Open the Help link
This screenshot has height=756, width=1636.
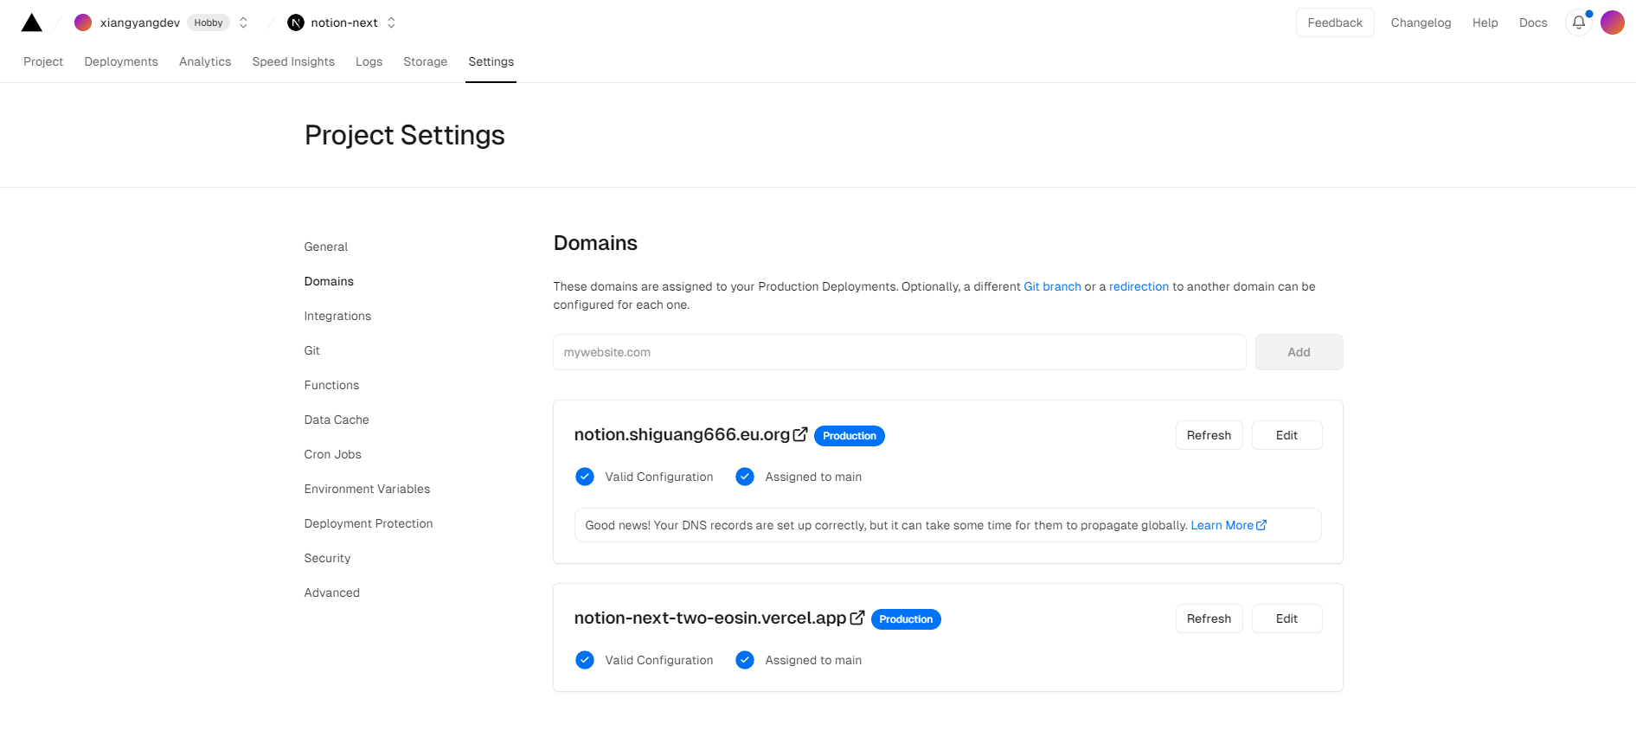[1485, 22]
